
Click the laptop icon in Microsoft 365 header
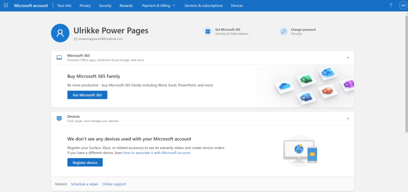59,57
